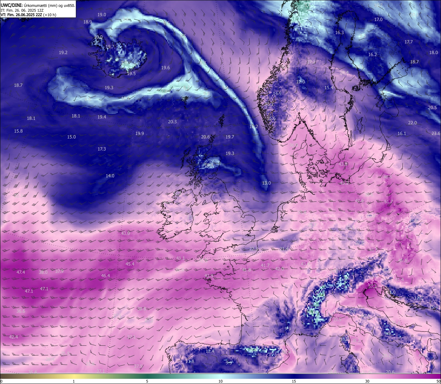Click the 19.5 value below Iceland
The width and height of the screenshot is (441, 384).
coord(131,73)
